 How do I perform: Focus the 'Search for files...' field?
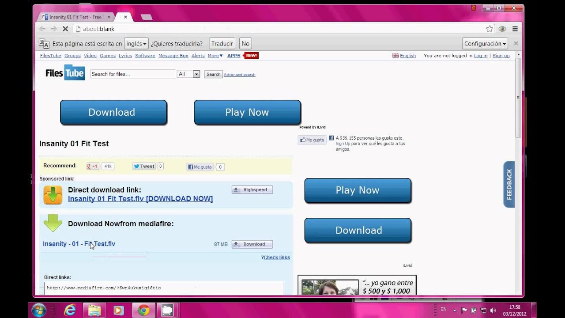pos(132,74)
